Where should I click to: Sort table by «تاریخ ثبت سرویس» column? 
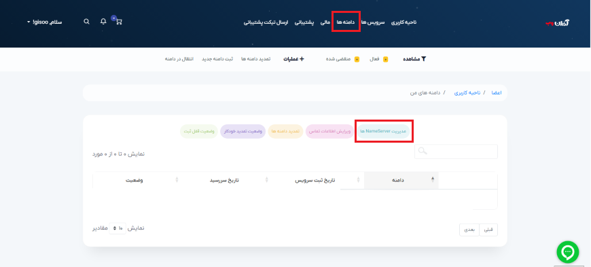[x=315, y=180]
